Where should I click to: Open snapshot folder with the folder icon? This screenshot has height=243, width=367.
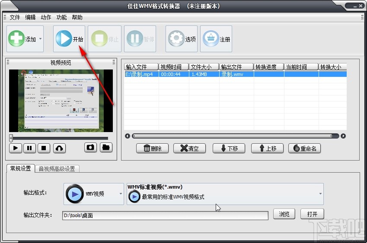(106, 148)
